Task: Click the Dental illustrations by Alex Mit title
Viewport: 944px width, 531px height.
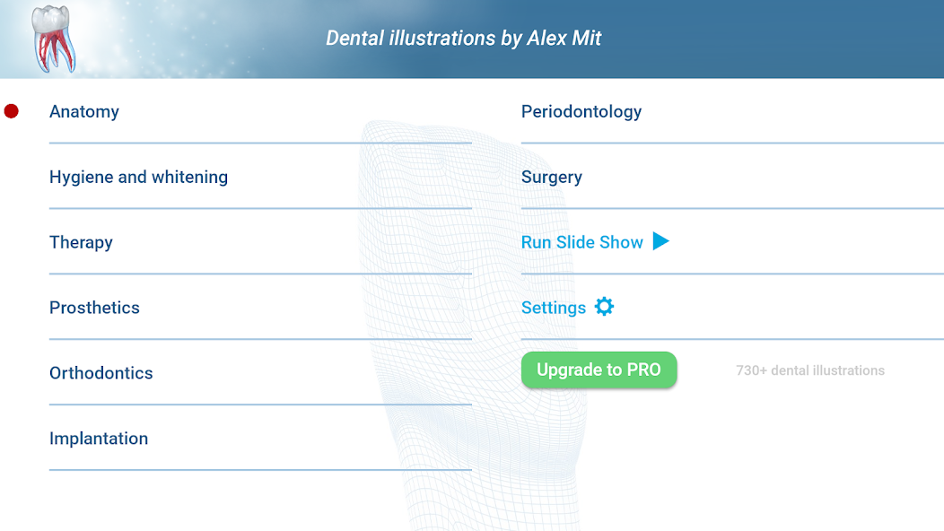Action: point(464,38)
